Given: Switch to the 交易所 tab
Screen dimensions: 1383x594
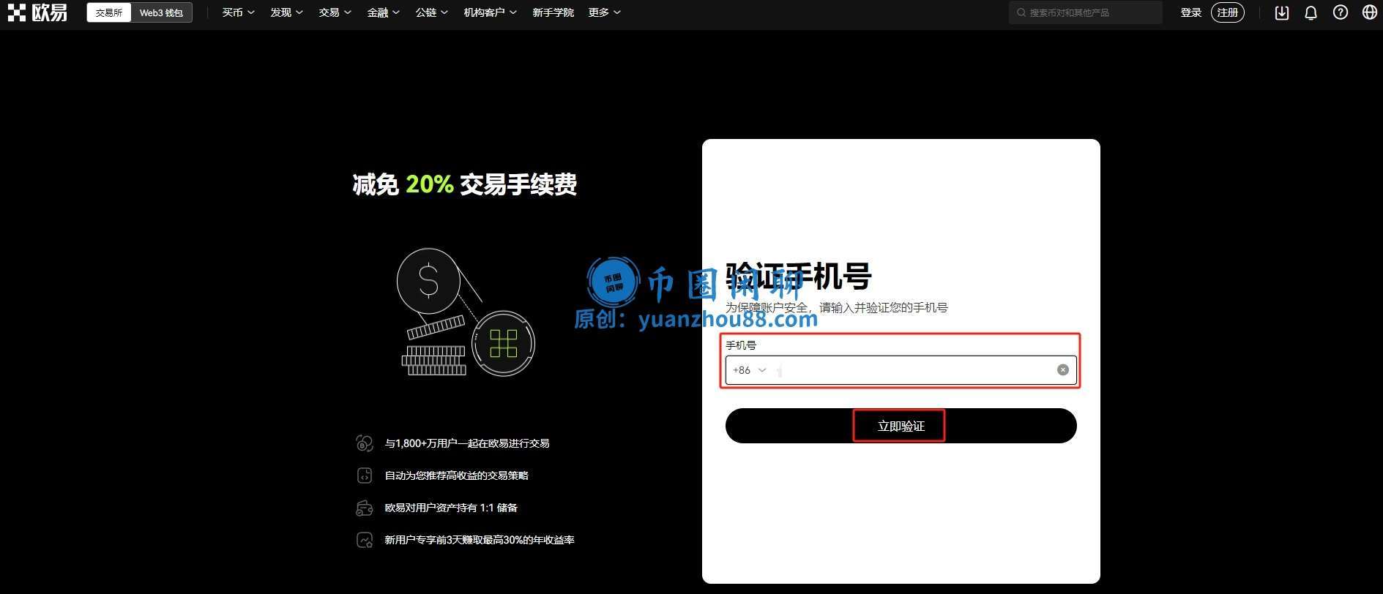Looking at the screenshot, I should (x=109, y=12).
